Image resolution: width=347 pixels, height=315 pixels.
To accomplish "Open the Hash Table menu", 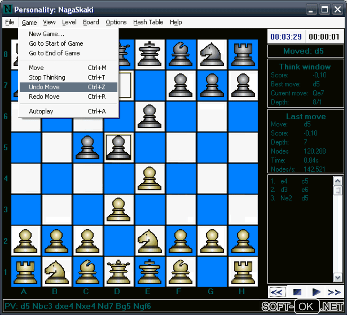I will (148, 22).
